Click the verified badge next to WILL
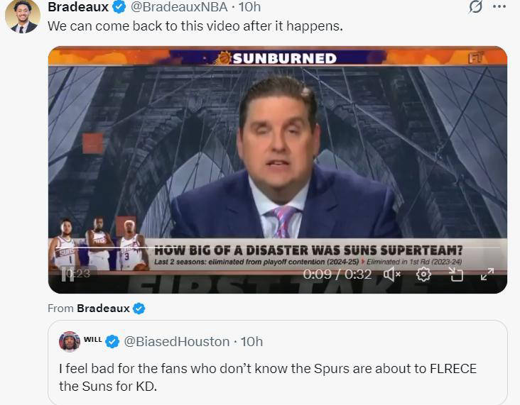This screenshot has width=520, height=405. (112, 341)
